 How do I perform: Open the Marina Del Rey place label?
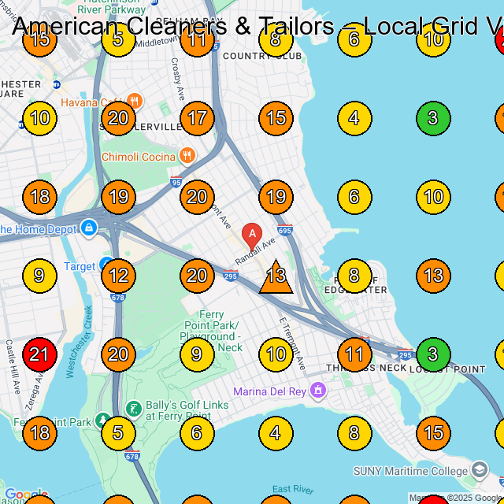click(x=269, y=392)
